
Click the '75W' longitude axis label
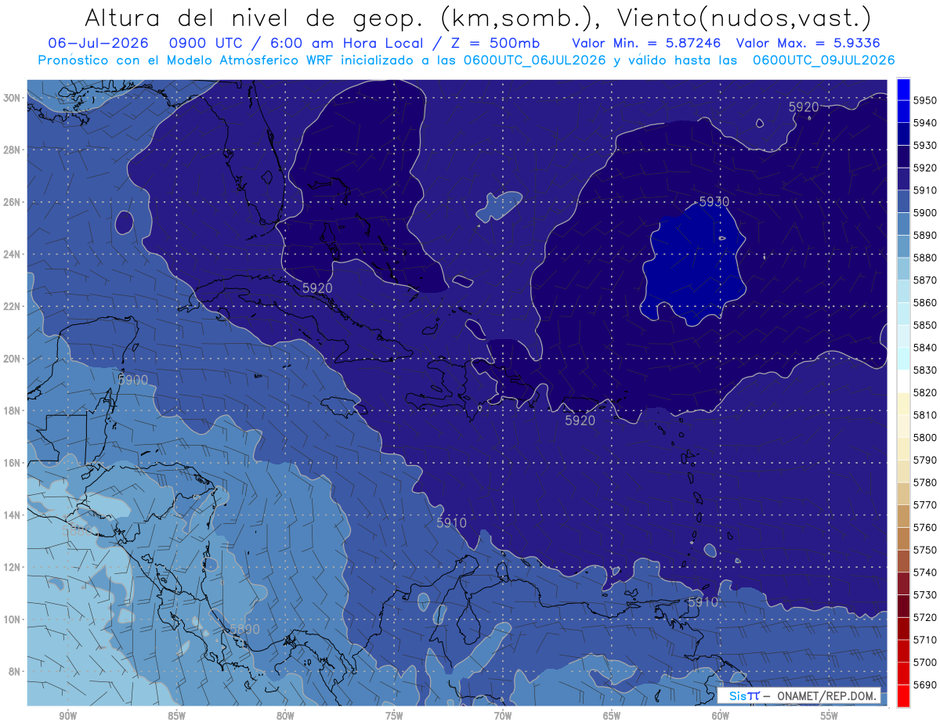pyautogui.click(x=394, y=716)
